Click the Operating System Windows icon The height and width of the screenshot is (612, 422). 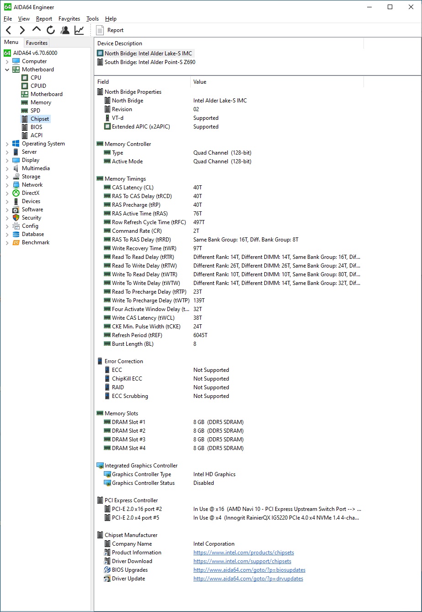pos(16,144)
